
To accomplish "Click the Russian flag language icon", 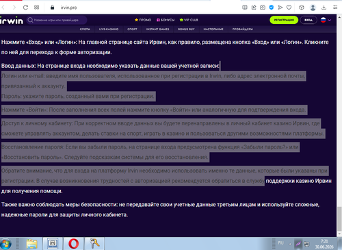I will pyautogui.click(x=323, y=20).
